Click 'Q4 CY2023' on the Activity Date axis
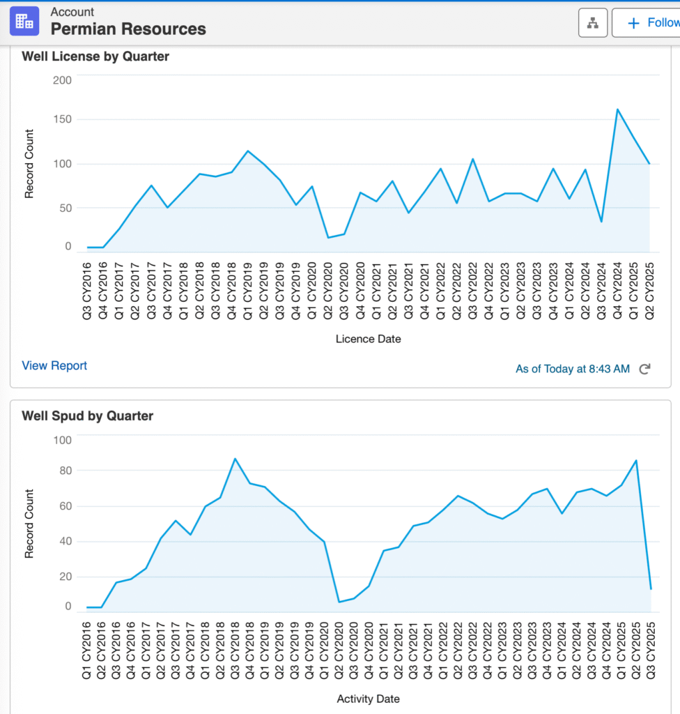Viewport: 680px width, 714px height. (547, 651)
